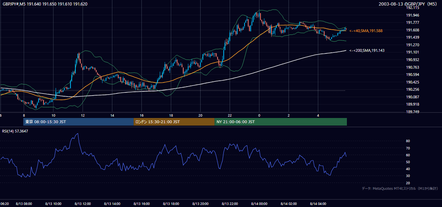Click the 8/14 04:00 time axis label
Viewport: 442px width, 207px height.
(x=318, y=204)
